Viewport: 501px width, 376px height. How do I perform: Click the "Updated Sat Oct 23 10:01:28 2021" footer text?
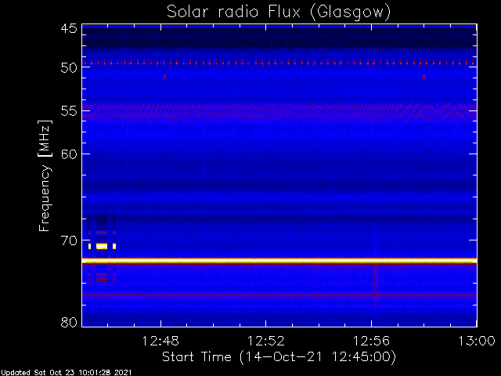66,373
